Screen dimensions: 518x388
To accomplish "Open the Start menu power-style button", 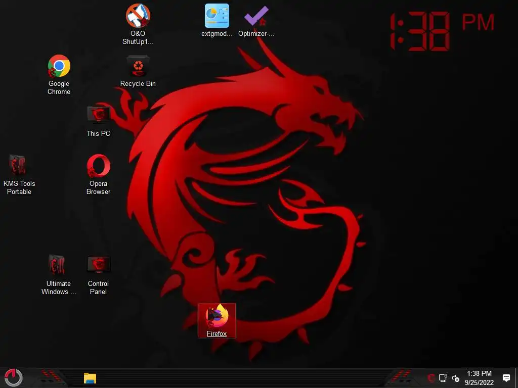I will point(14,378).
